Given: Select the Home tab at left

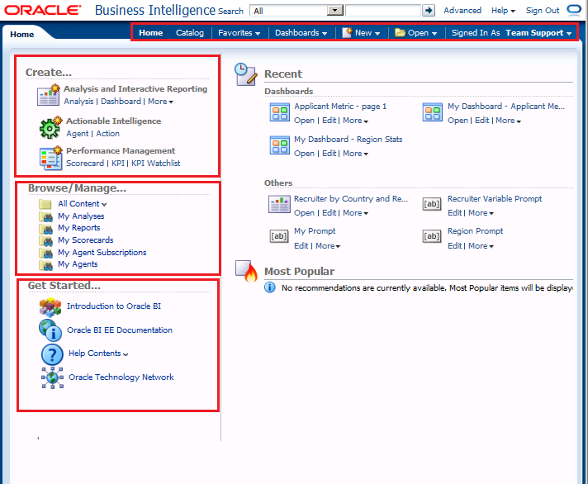Looking at the screenshot, I should click(21, 35).
